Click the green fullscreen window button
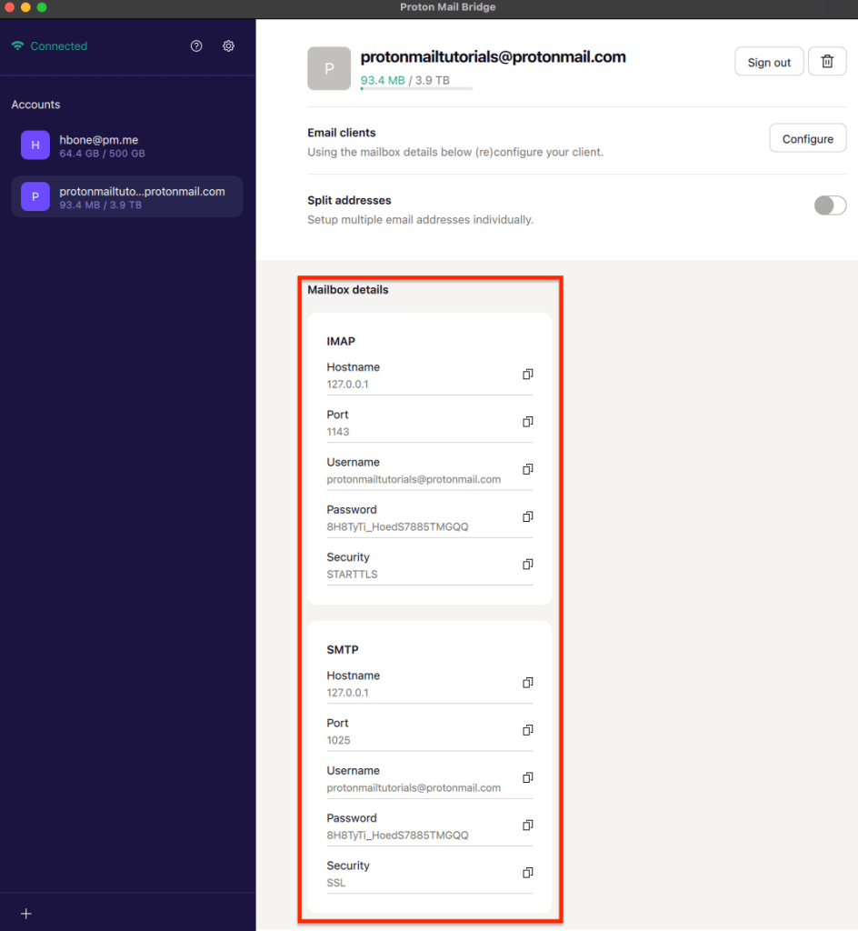 [42, 7]
